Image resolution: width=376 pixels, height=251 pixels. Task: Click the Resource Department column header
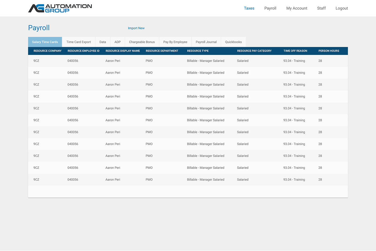click(162, 51)
